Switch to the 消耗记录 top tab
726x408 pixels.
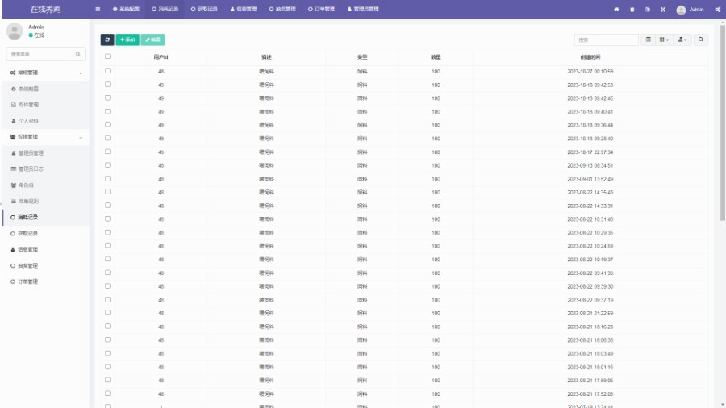pos(165,9)
